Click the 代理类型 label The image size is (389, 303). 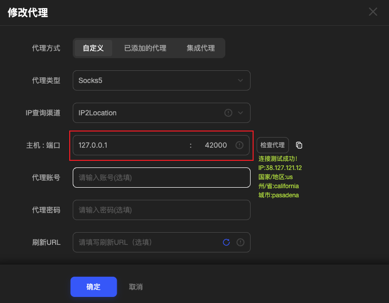pos(46,80)
